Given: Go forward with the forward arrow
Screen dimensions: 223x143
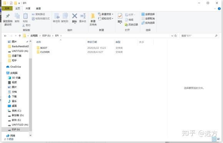Looking at the screenshot, I should [11, 36].
